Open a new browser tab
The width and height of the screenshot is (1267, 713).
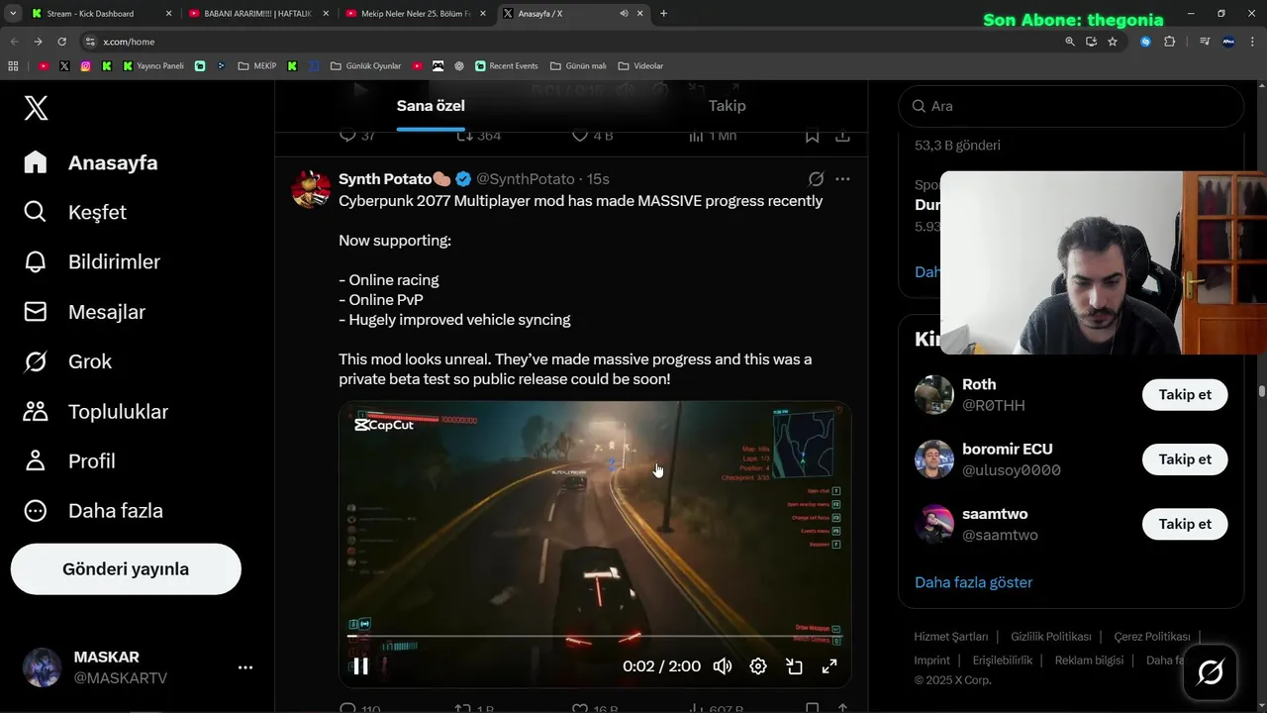(x=663, y=14)
